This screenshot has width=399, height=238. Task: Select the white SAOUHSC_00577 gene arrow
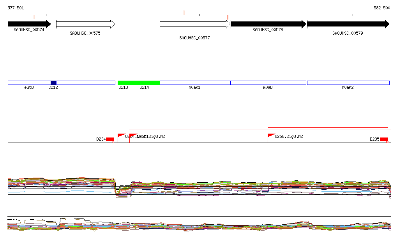(x=195, y=24)
